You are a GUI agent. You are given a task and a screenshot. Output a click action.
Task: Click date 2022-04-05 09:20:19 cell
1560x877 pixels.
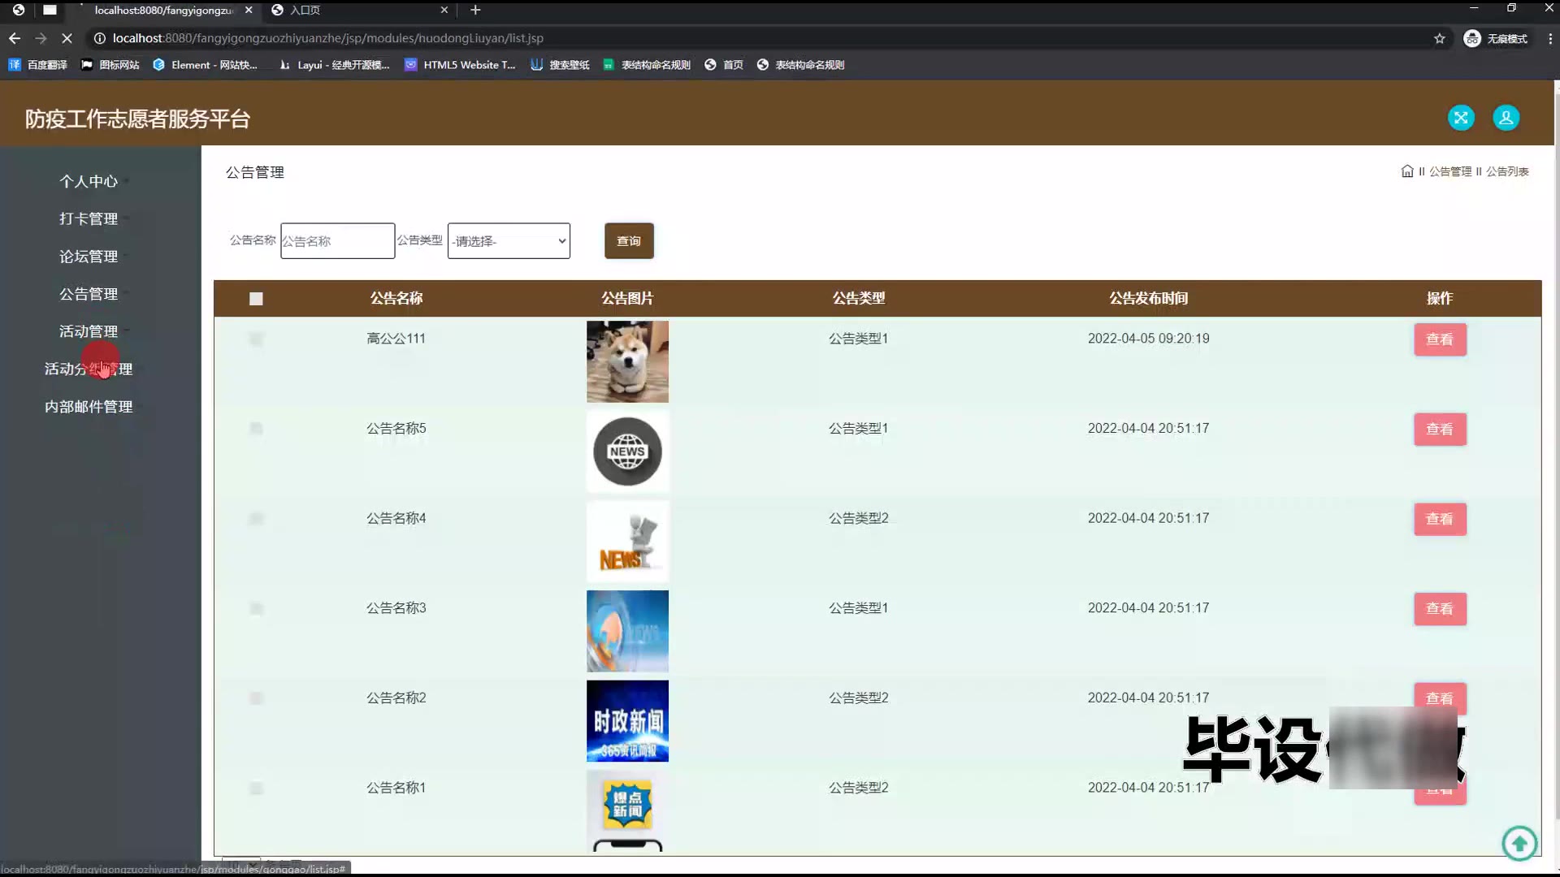(1149, 339)
